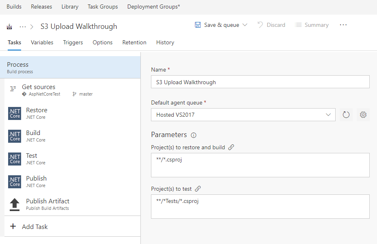Refresh the agent queue list
377x244 pixels.
point(346,115)
